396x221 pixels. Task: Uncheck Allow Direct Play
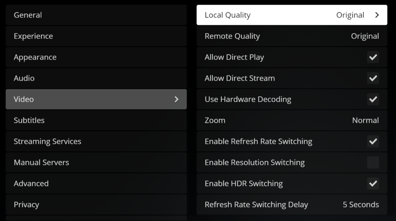(373, 57)
